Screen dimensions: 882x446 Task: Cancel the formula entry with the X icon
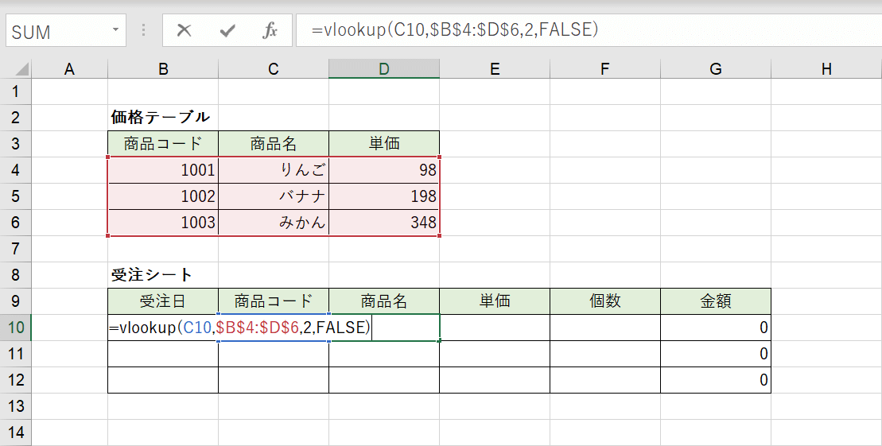tap(184, 30)
